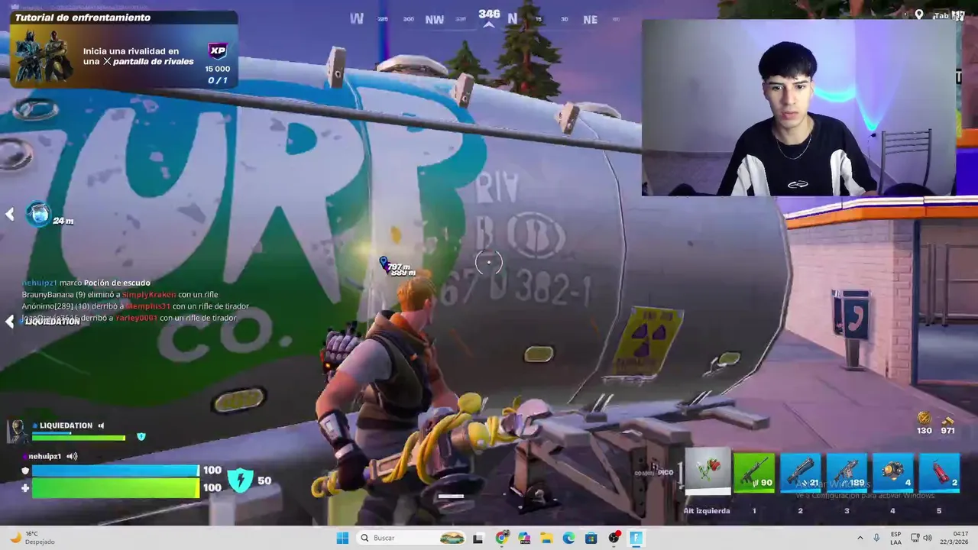Screen dimensions: 978x550
Task: Click the arrow left of the potion marker
Action: click(x=10, y=215)
